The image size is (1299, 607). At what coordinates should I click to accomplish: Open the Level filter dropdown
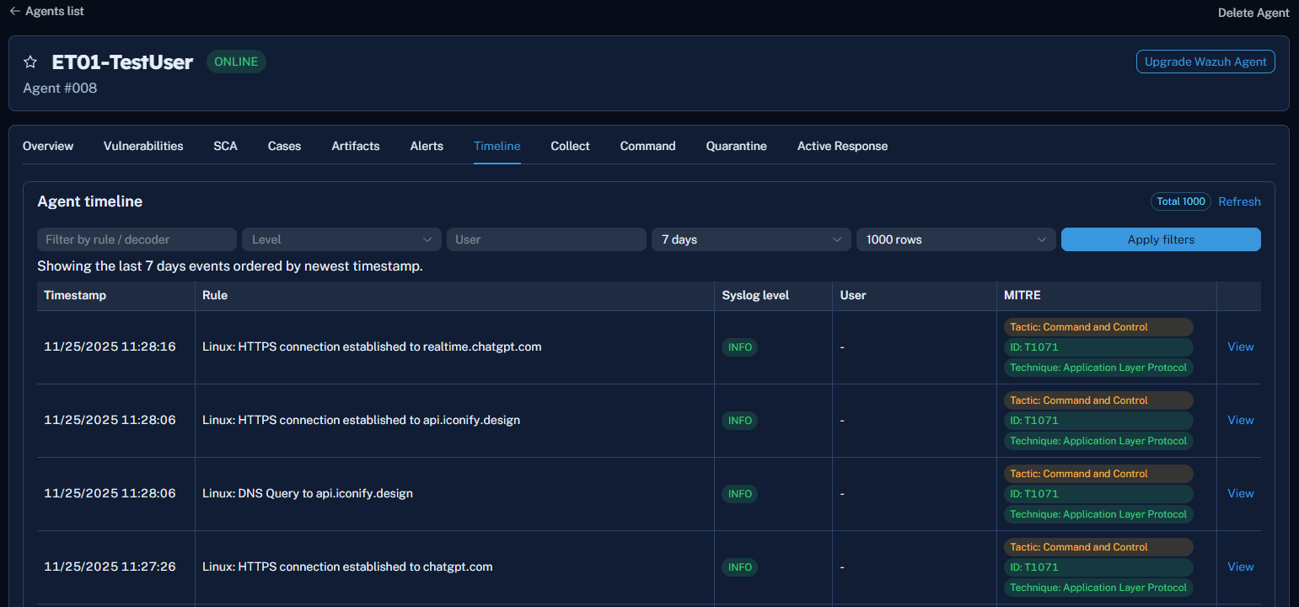point(341,239)
